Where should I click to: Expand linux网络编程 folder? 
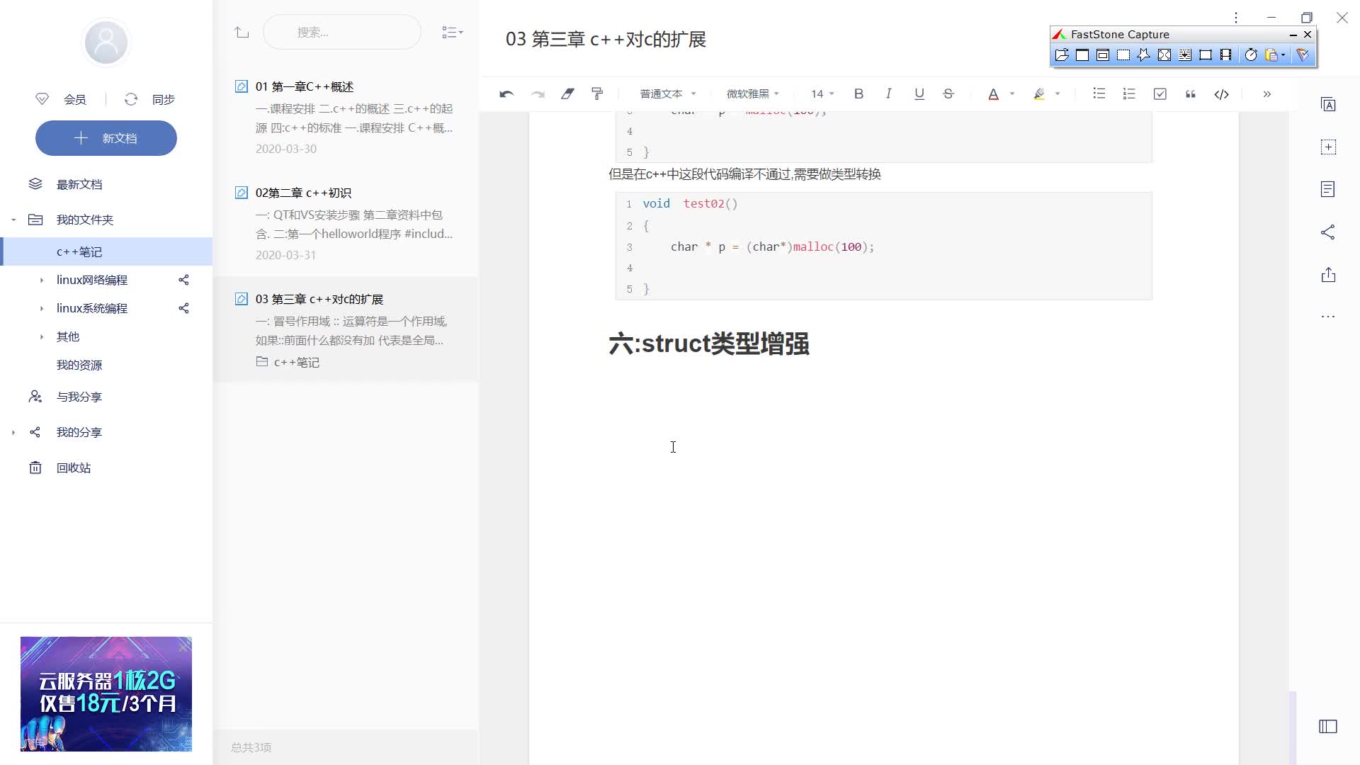41,280
